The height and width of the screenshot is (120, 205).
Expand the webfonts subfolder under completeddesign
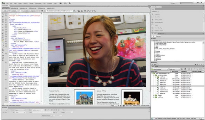click(x=156, y=77)
